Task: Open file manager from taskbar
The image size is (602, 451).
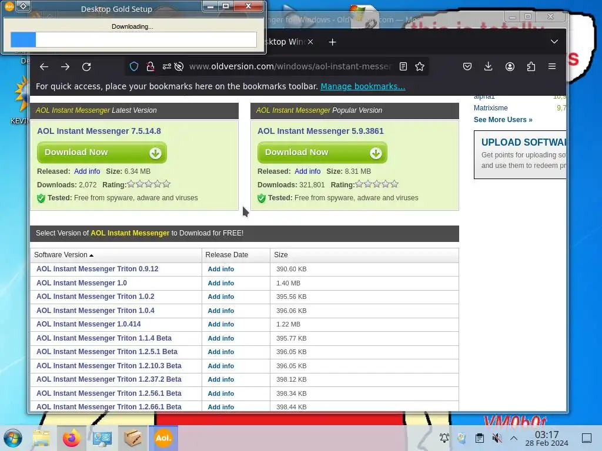Action: tap(41, 438)
